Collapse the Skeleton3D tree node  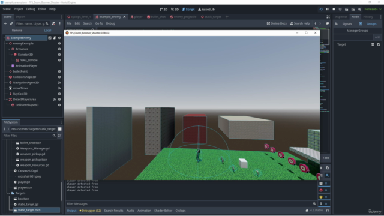pos(12,55)
